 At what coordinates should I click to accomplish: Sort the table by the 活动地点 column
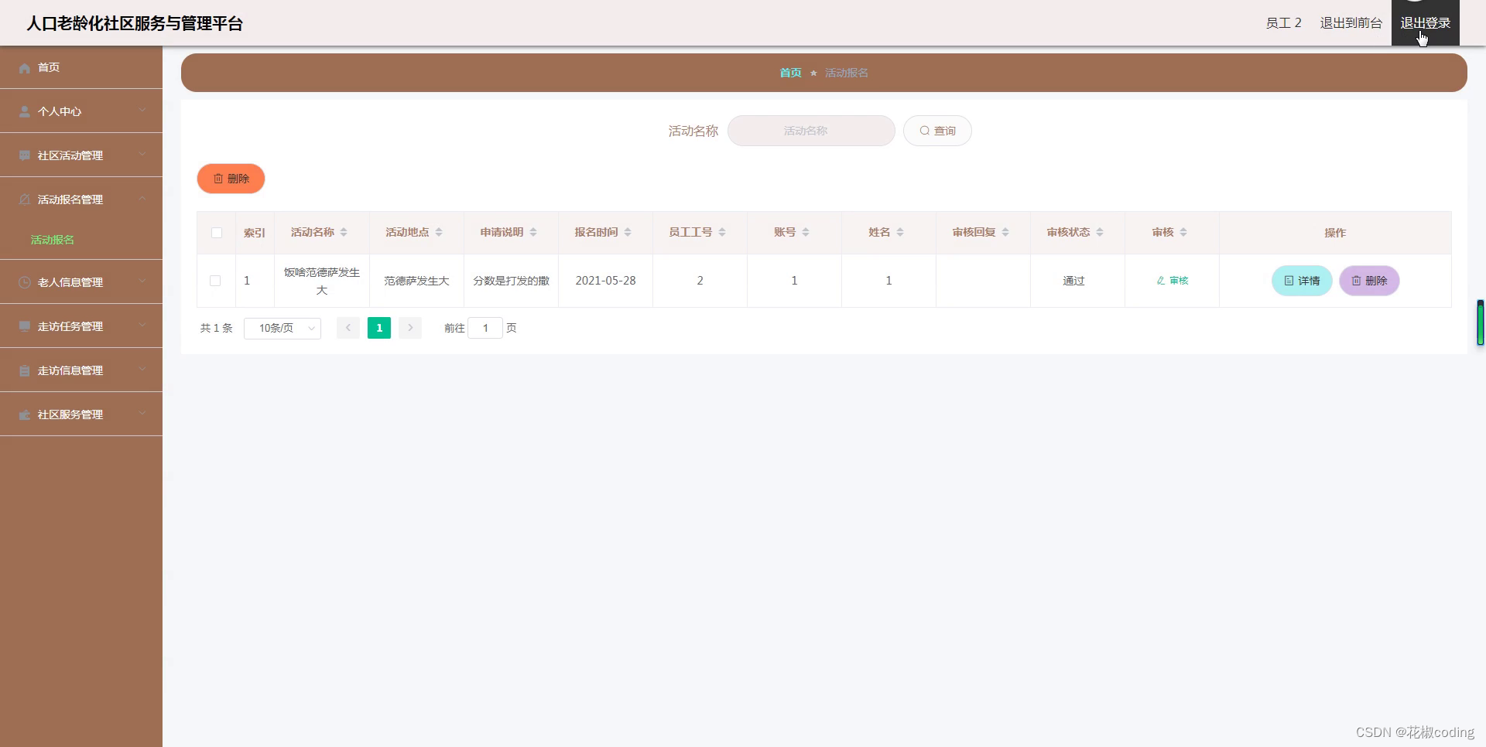439,233
